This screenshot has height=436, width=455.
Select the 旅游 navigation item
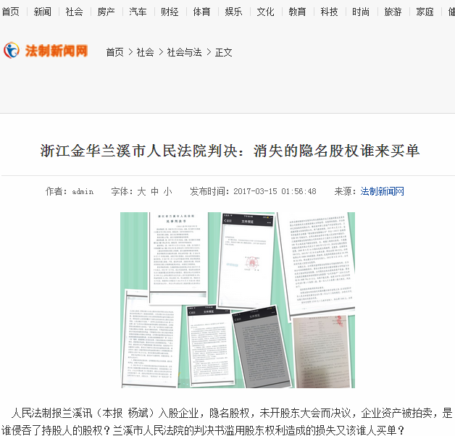pyautogui.click(x=393, y=12)
